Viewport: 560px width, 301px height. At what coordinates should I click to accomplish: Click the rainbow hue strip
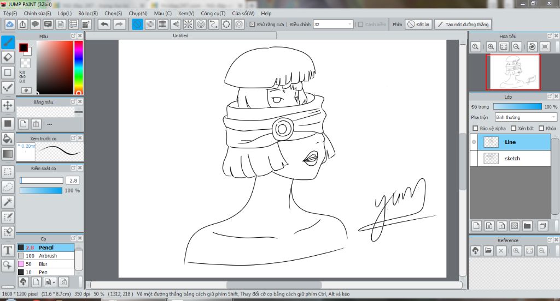click(x=79, y=67)
